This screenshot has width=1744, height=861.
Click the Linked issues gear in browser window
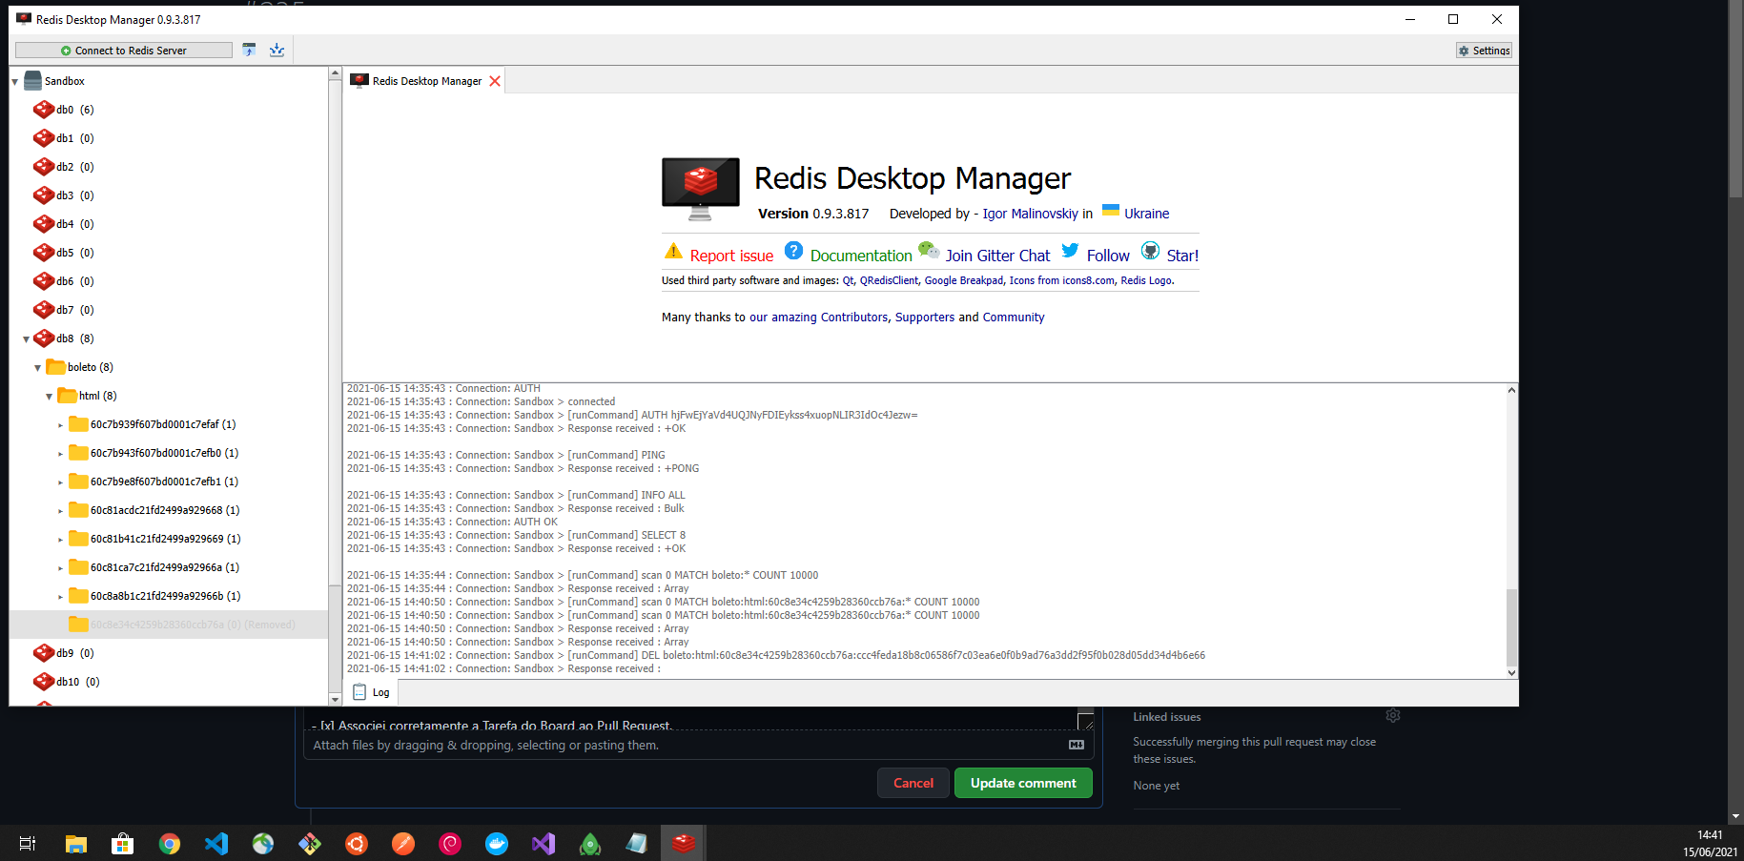point(1393,715)
